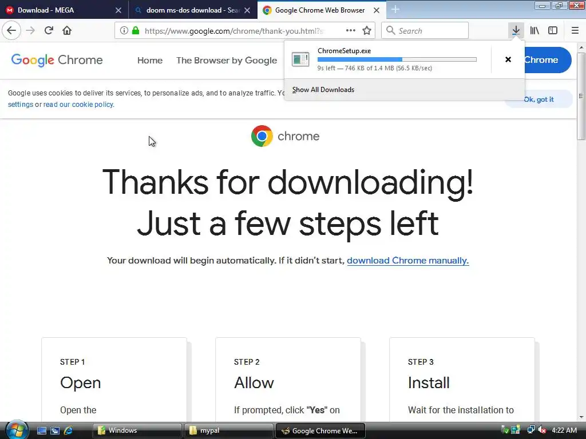Image resolution: width=586 pixels, height=439 pixels.
Task: Click the vertical scrollbar thumb
Action: [581, 96]
